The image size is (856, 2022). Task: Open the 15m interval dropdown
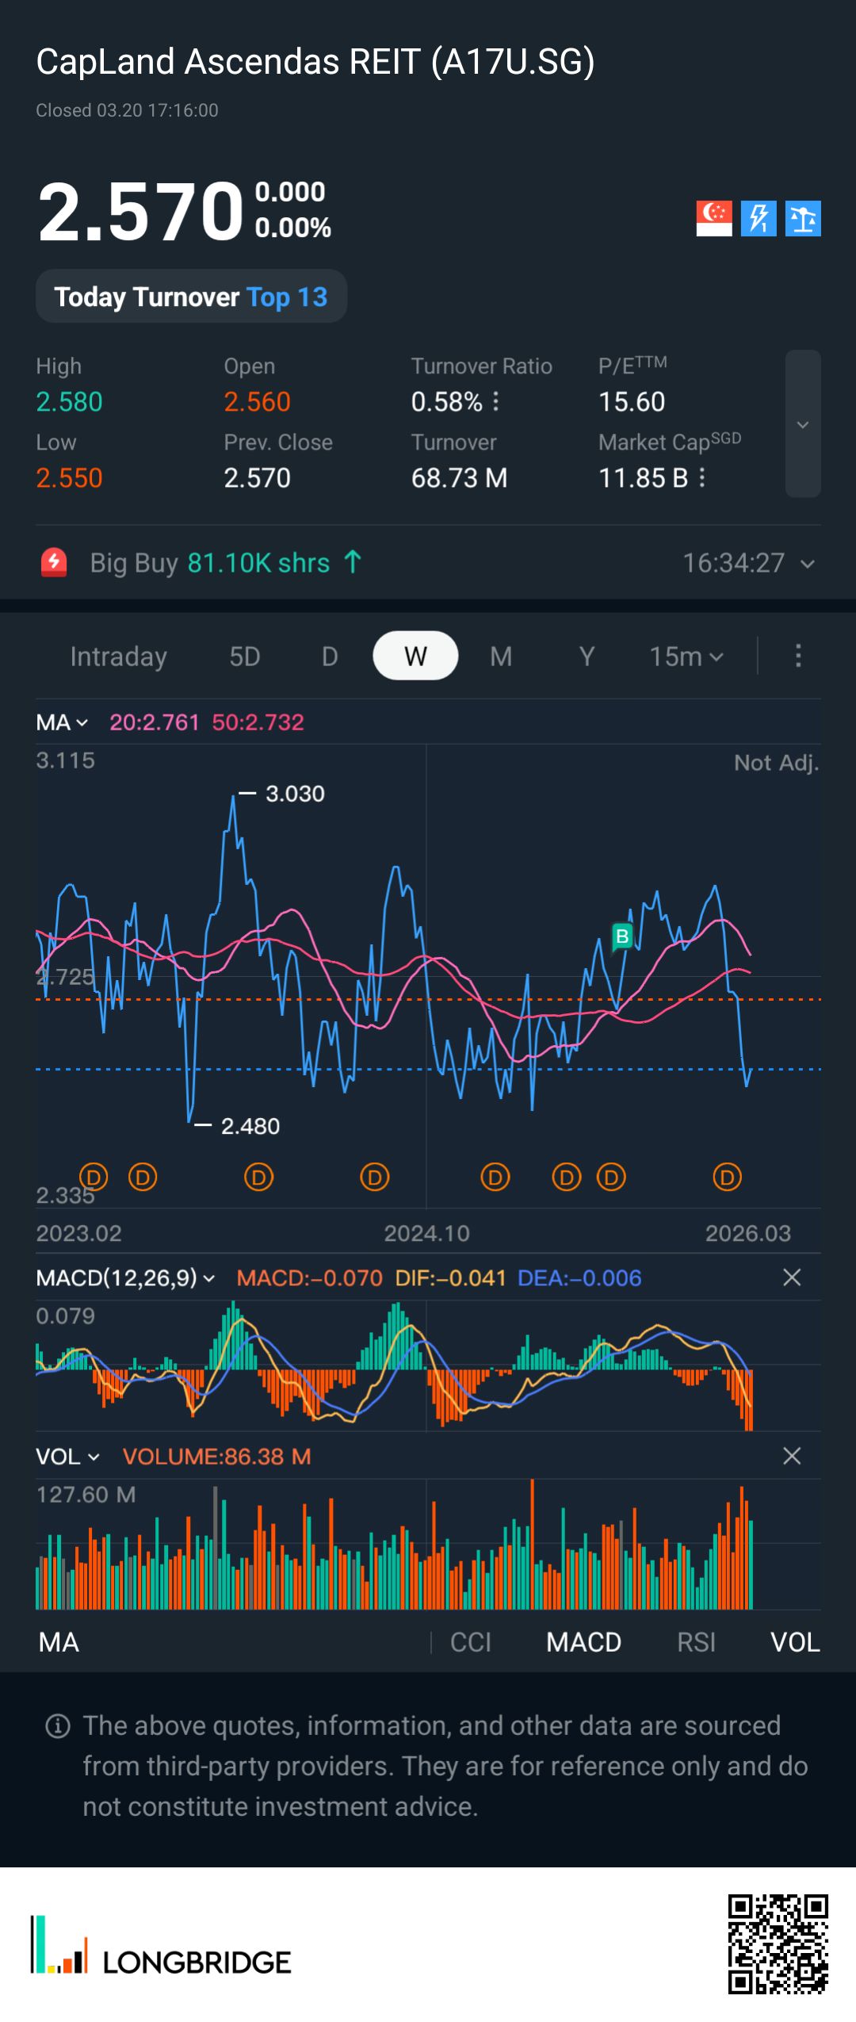point(686,657)
